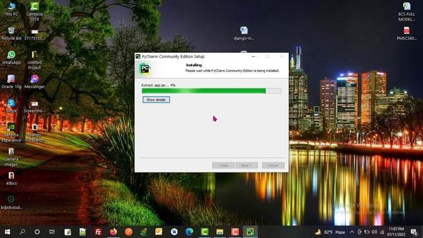Click the Cancel button in PyCharm setup

(x=273, y=165)
